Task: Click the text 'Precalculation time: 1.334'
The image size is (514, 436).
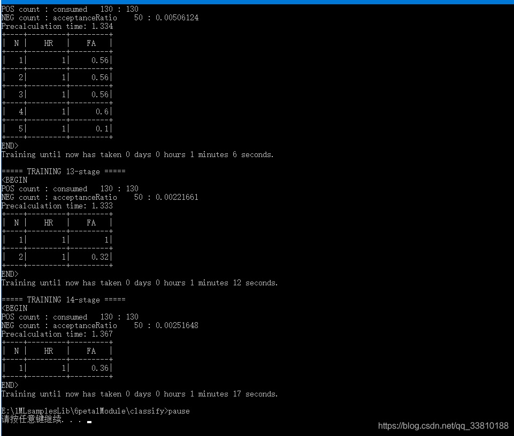Action: pos(57,26)
